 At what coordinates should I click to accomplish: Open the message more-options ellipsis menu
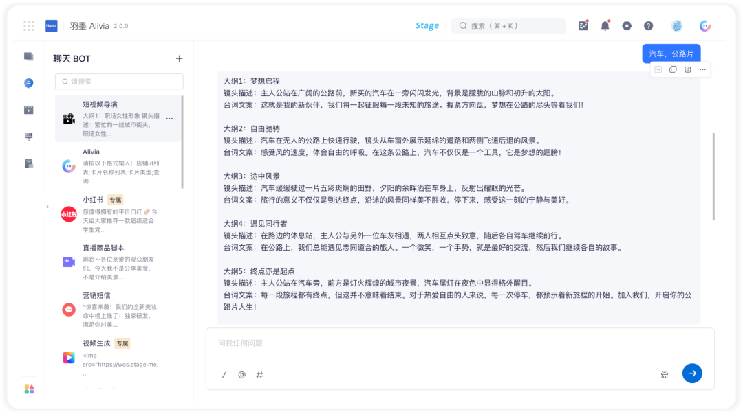point(702,69)
